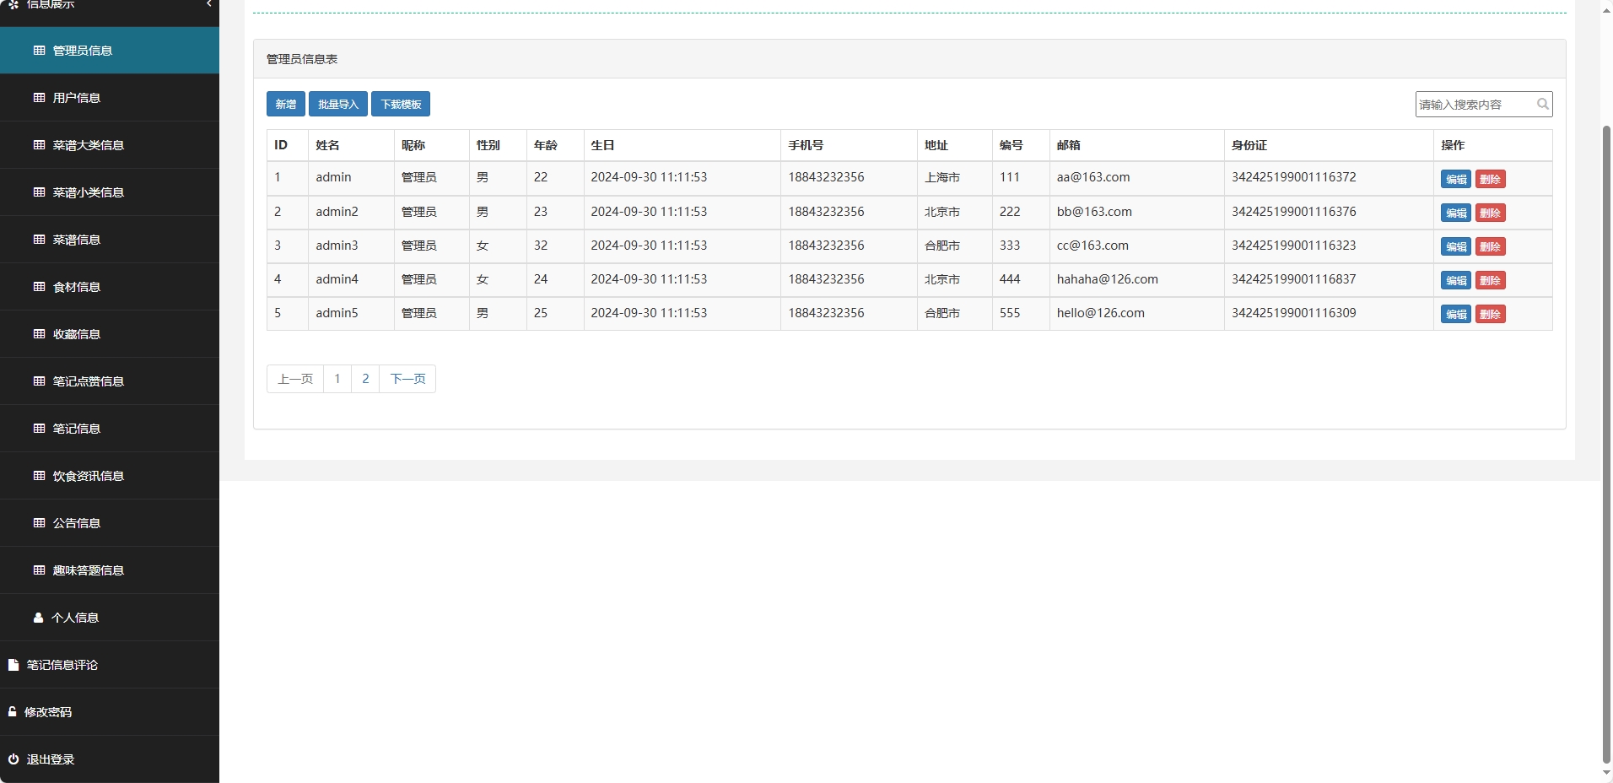
Task: Click the table icon beside 用户信息
Action: (x=39, y=98)
